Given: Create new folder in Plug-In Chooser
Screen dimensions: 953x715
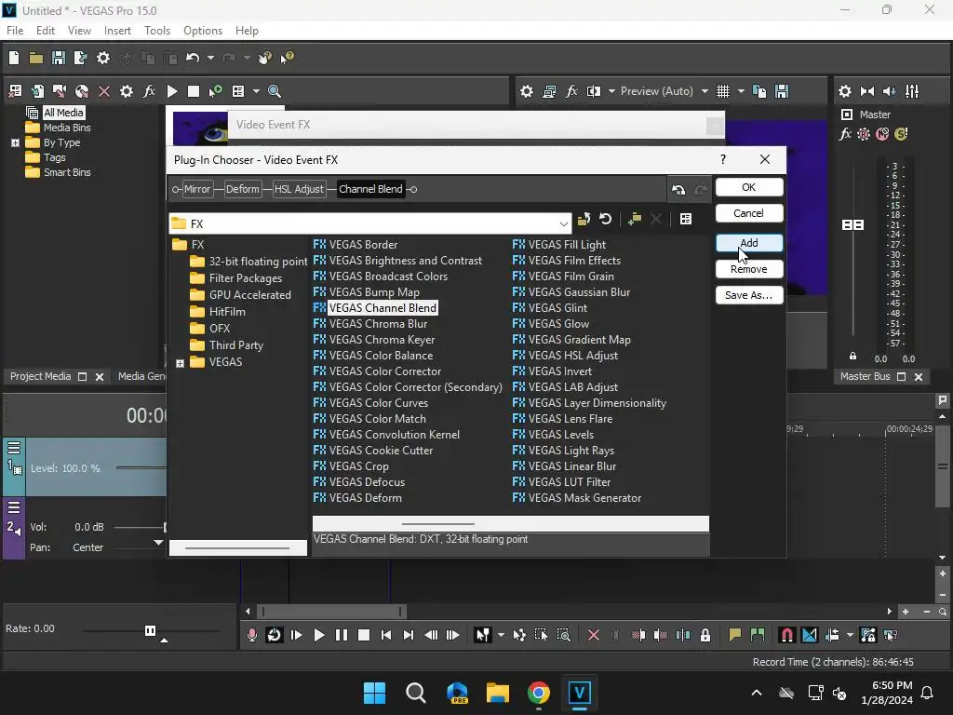Looking at the screenshot, I should click(635, 219).
